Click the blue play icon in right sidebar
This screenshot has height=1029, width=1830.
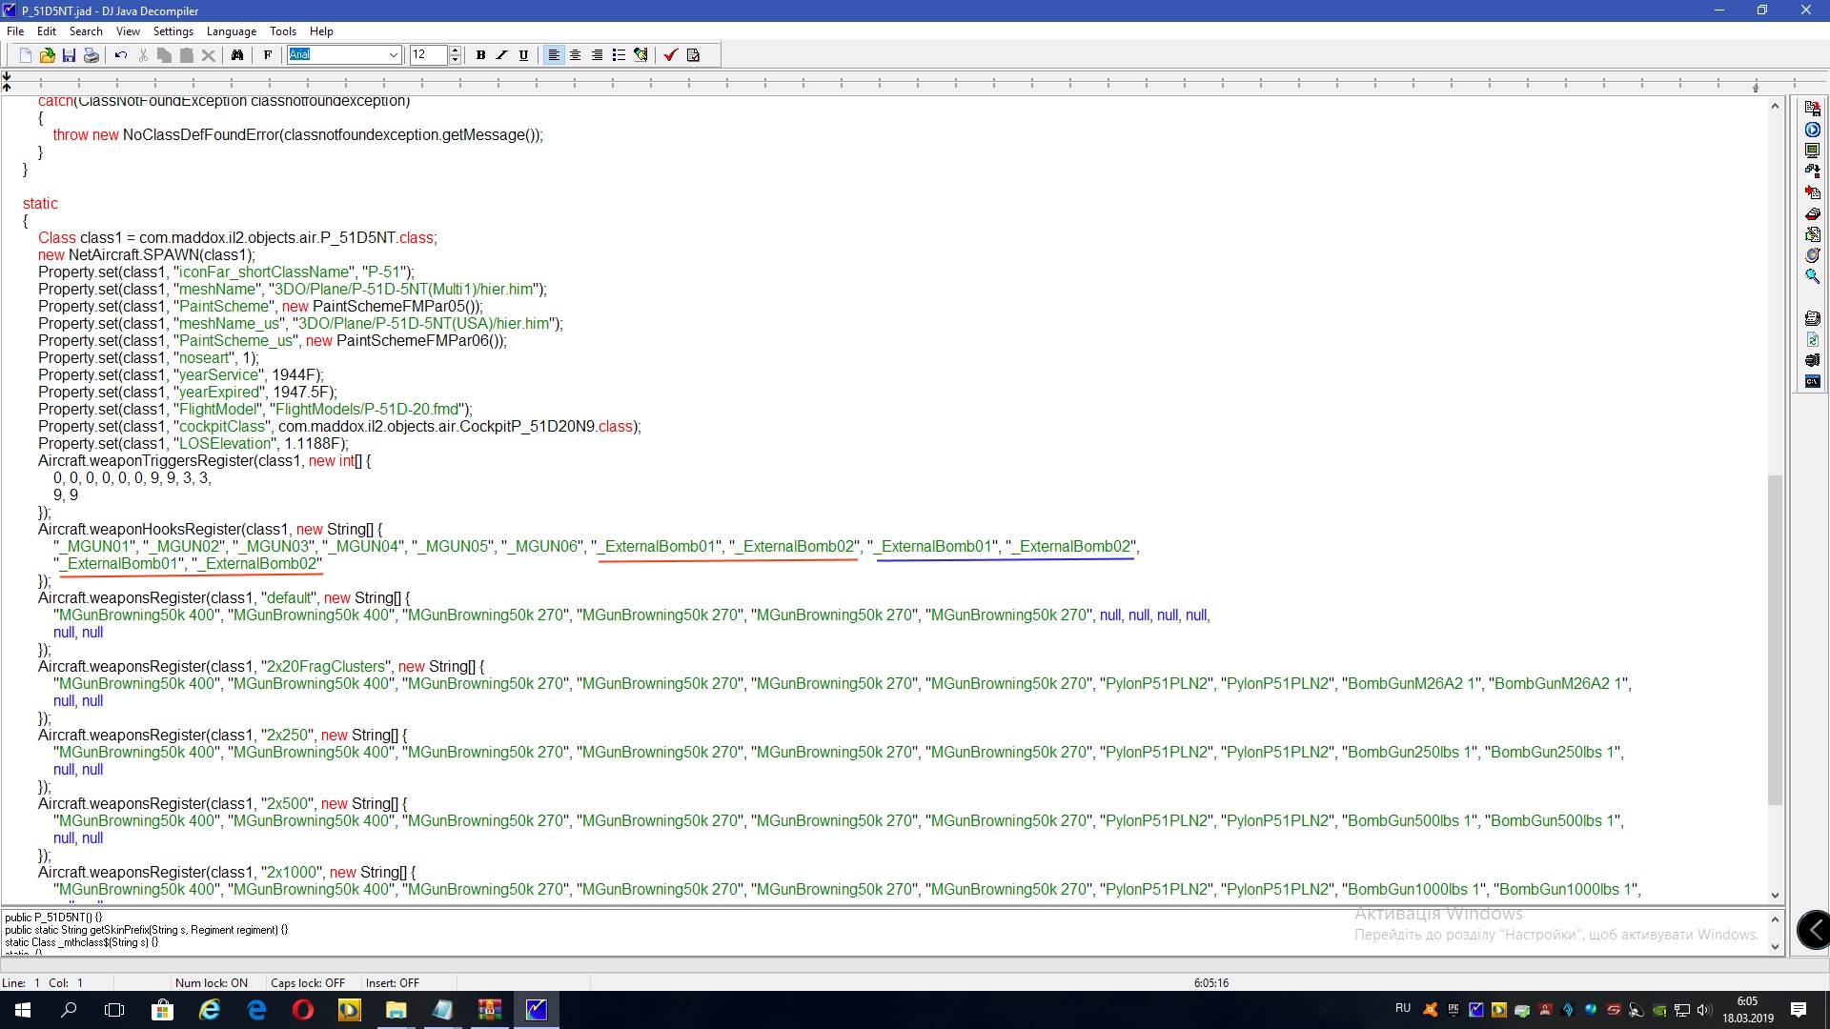coord(1812,130)
